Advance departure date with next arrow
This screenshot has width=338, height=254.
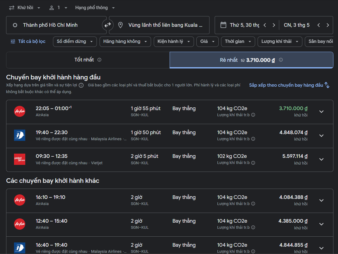(274, 25)
